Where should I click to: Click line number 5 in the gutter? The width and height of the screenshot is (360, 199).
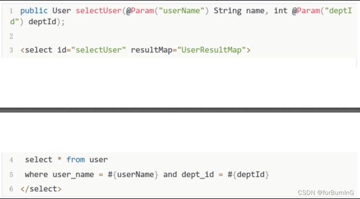click(x=11, y=175)
